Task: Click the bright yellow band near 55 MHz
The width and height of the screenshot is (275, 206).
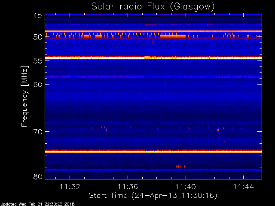Action: [x=153, y=58]
